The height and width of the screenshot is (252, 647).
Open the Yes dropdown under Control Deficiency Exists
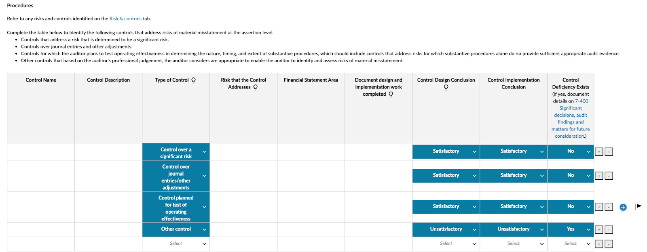tap(571, 229)
